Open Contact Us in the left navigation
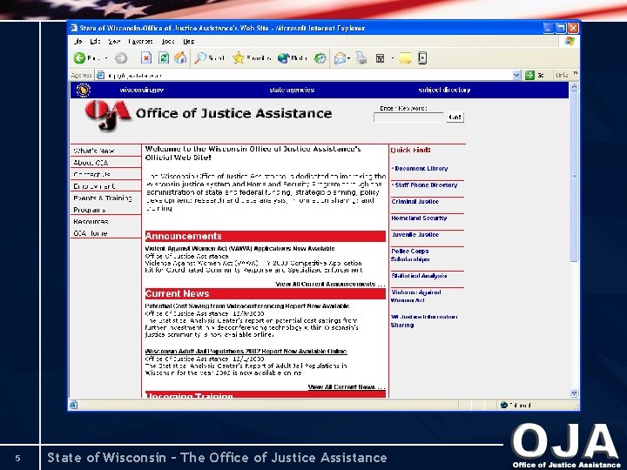The image size is (627, 470). (91, 174)
